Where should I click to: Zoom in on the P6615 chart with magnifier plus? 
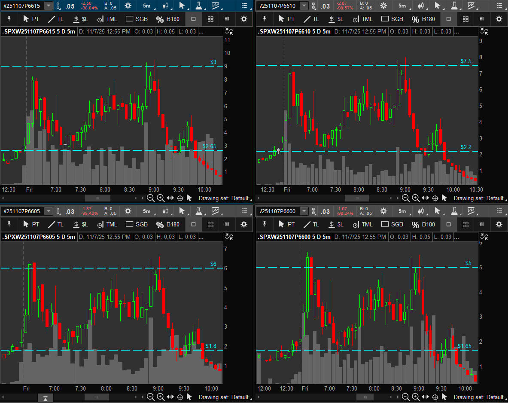tap(160, 198)
